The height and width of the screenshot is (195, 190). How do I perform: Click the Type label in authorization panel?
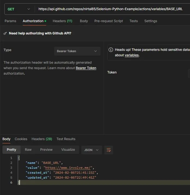point(7,50)
